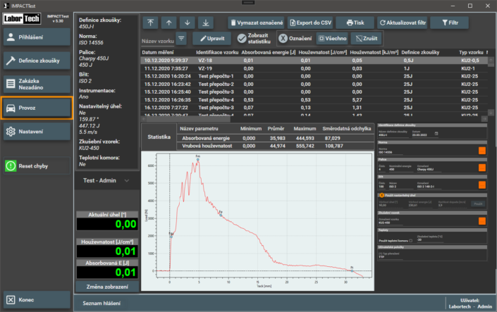
Task: Check Použít teplotní komoru checkbox
Action: (411, 241)
